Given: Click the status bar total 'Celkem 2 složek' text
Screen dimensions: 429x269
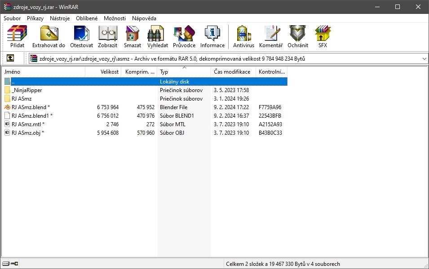Looking at the screenshot, I should pos(283,264).
